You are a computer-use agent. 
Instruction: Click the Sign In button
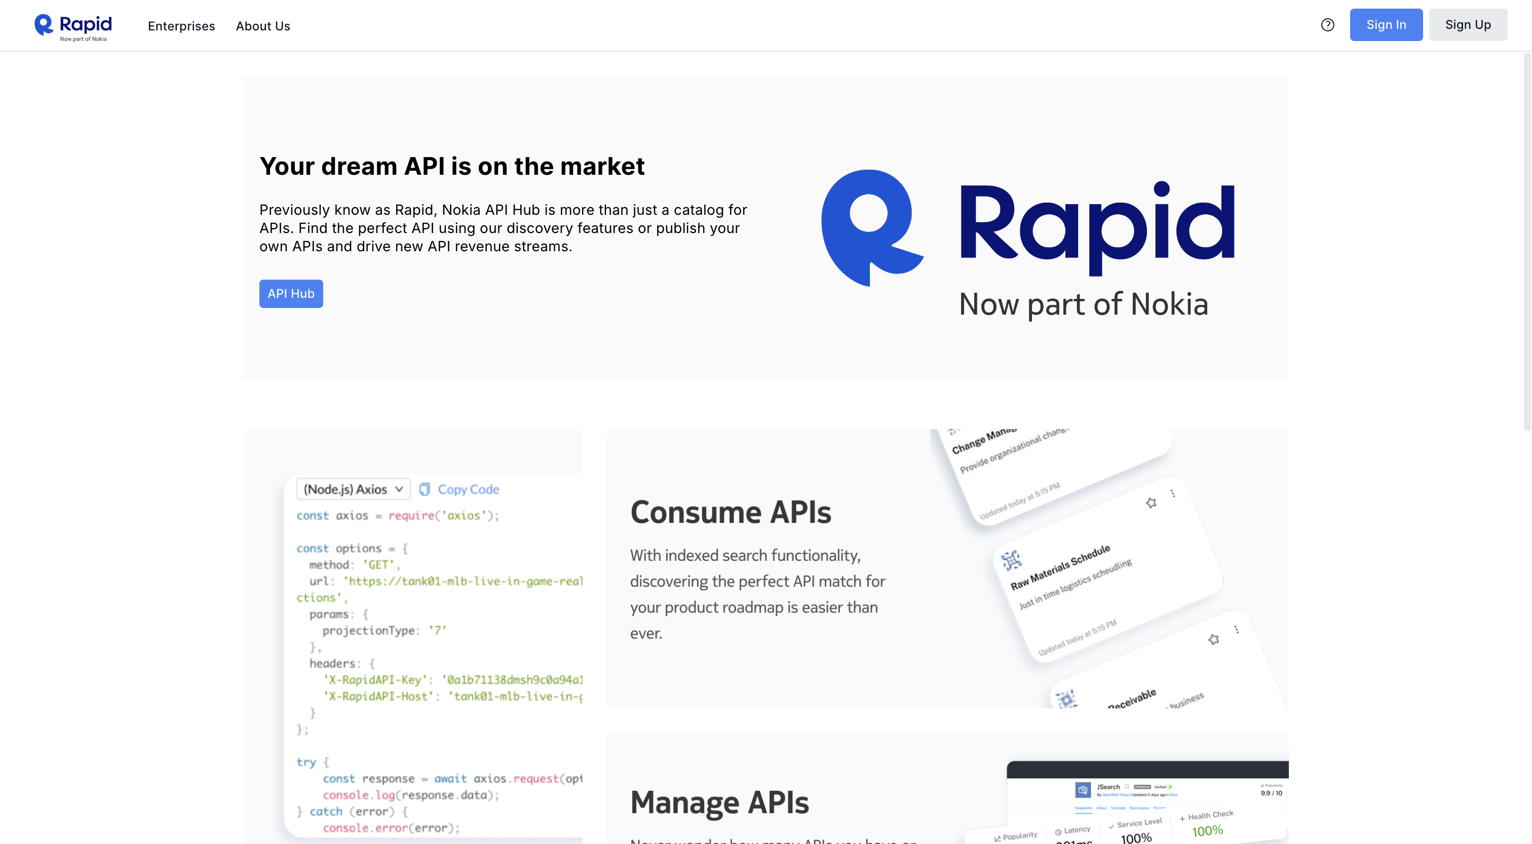pos(1386,25)
